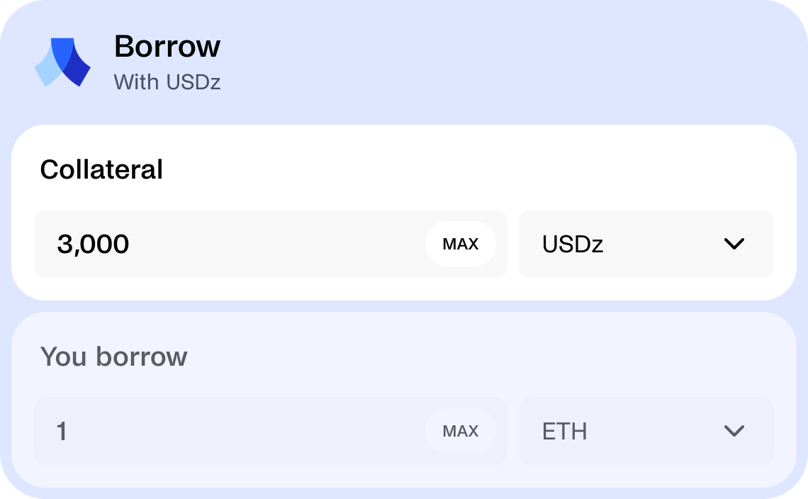This screenshot has width=808, height=499.
Task: Click the "You borrow" section label
Action: click(x=113, y=356)
